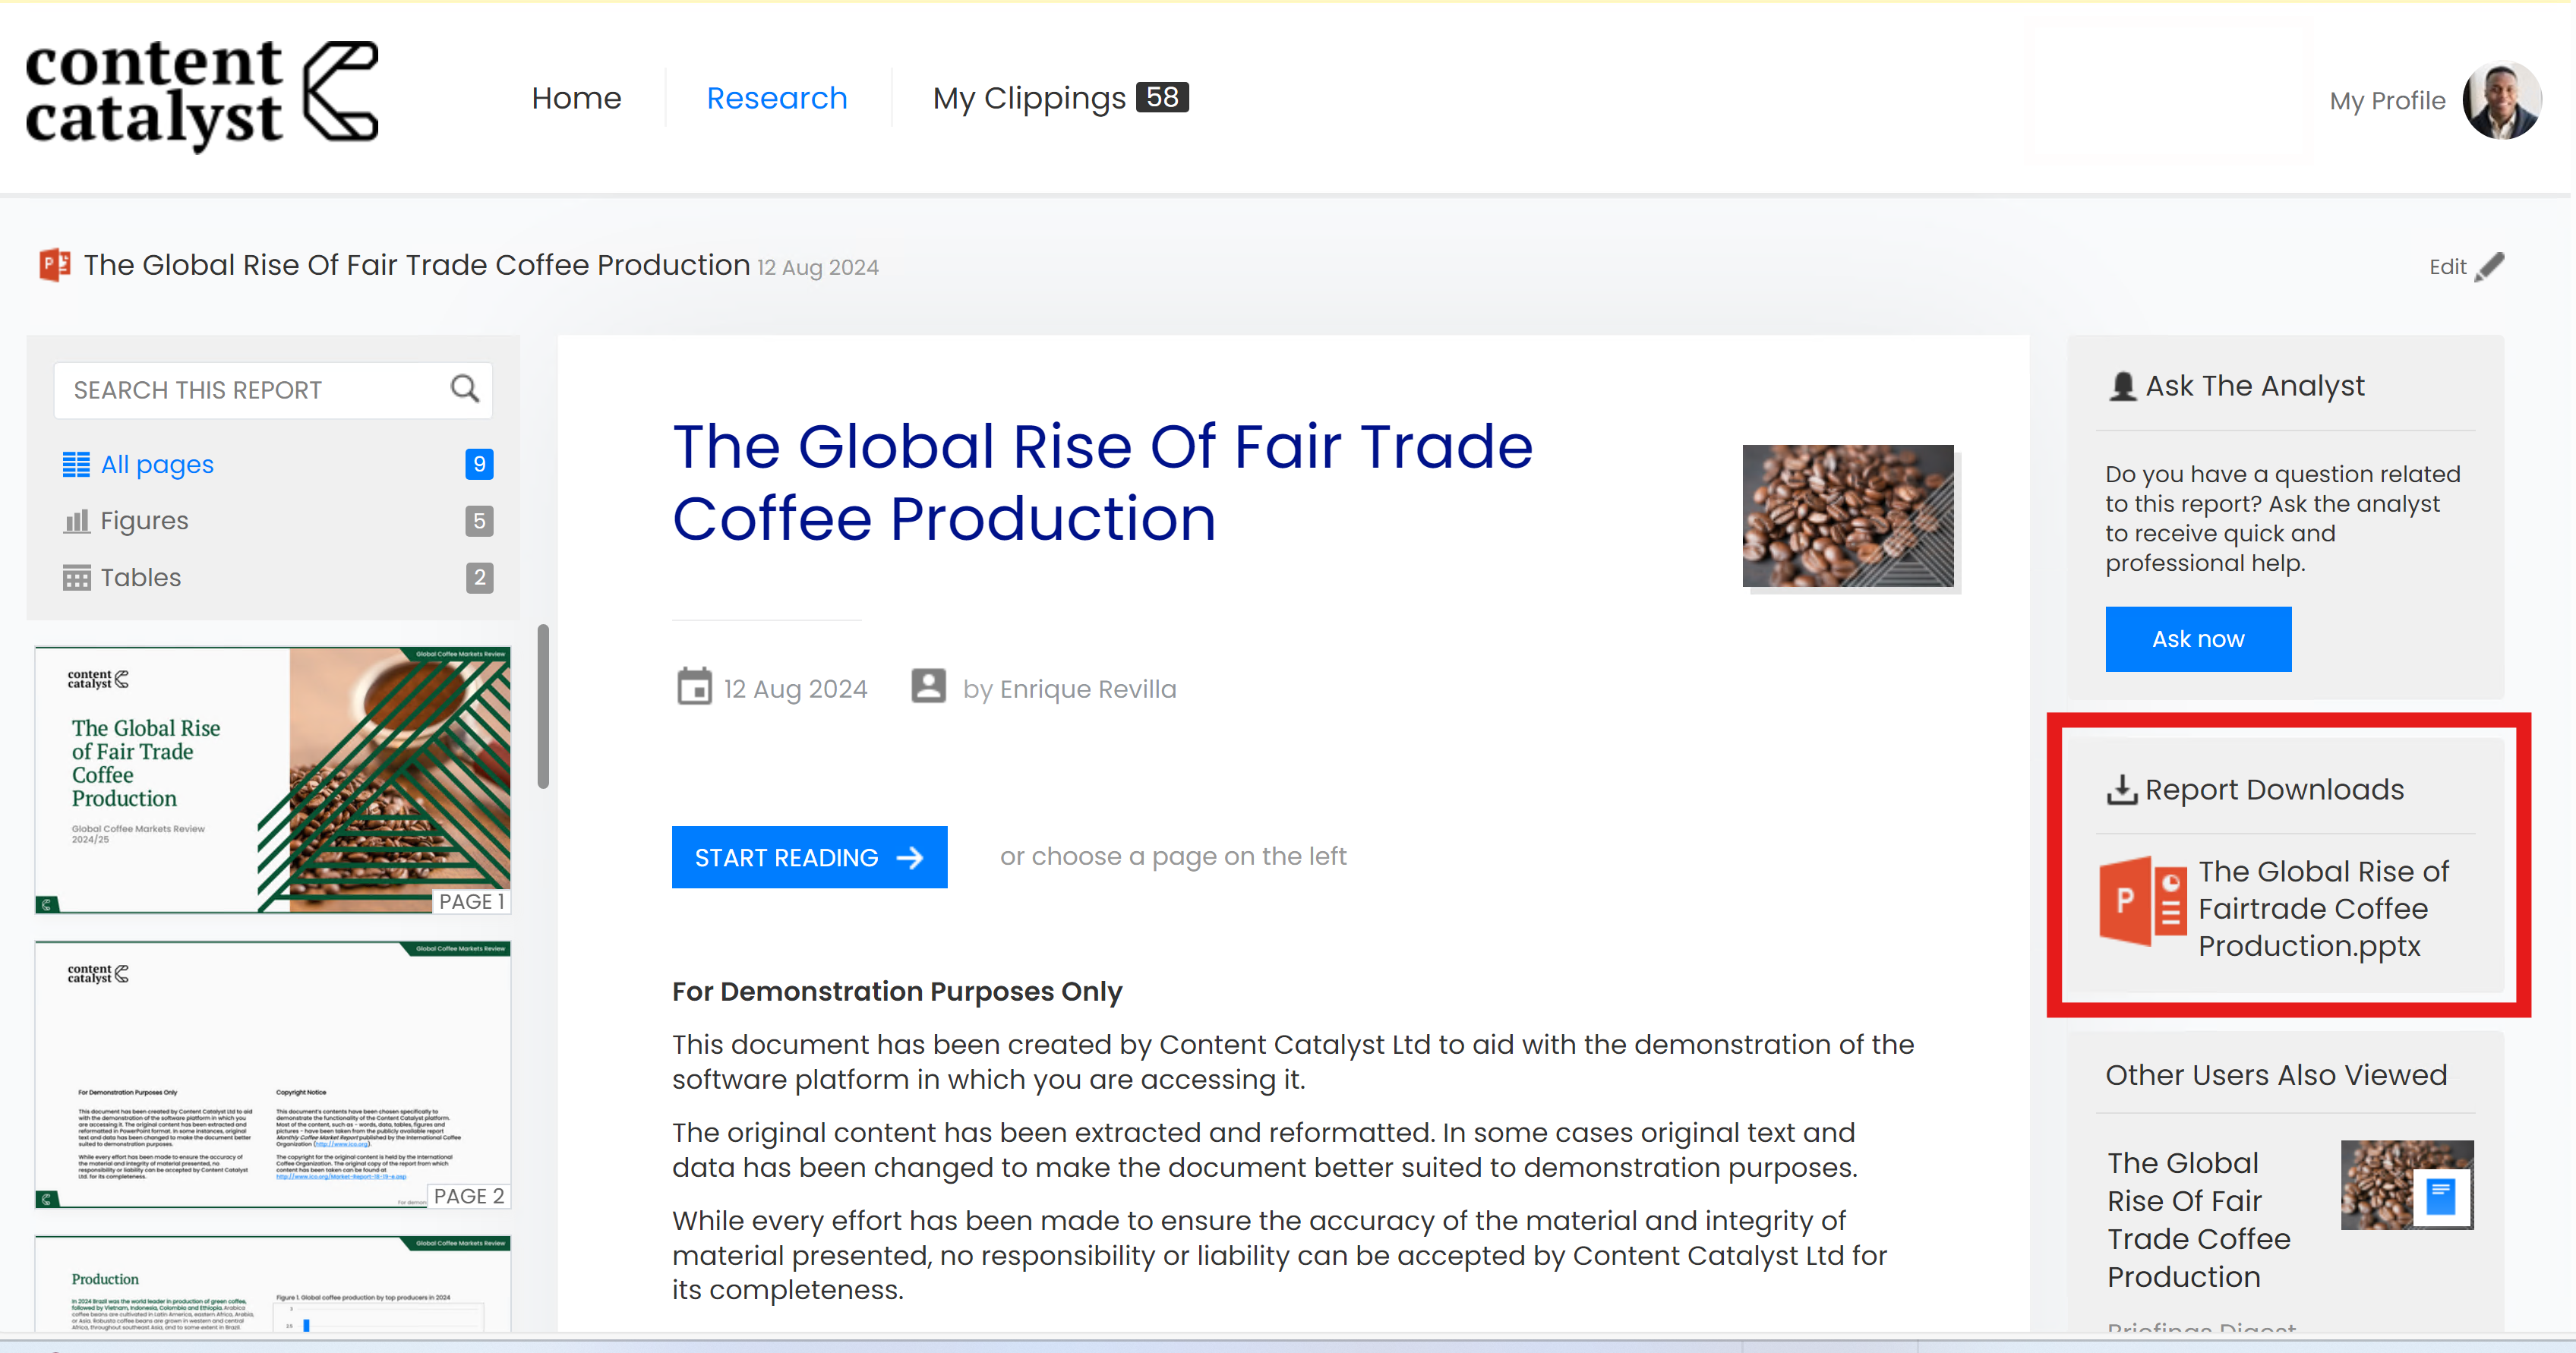
Task: Click the main report title heading
Action: tap(1102, 482)
